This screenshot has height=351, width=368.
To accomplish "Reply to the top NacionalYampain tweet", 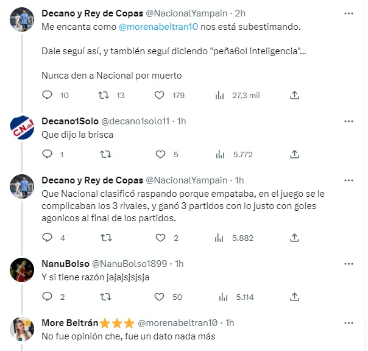I will click(x=49, y=95).
